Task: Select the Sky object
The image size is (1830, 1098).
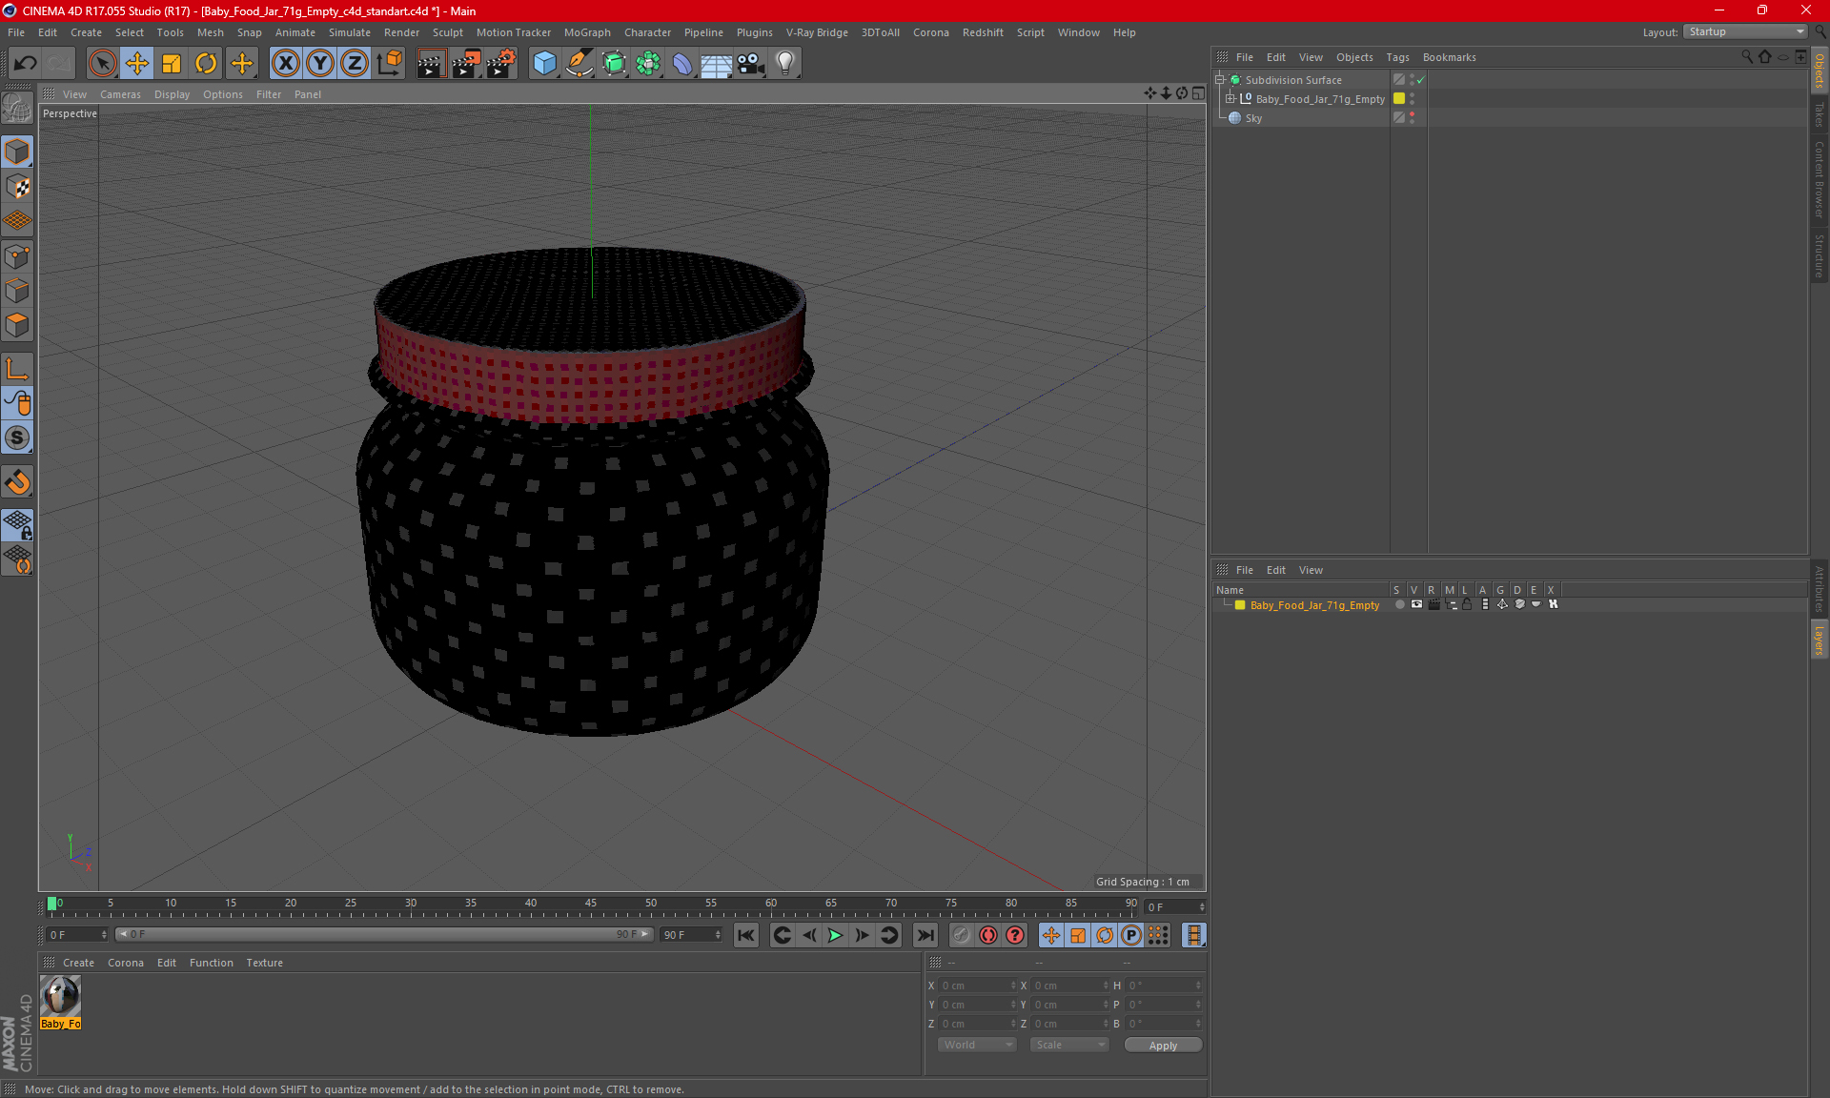Action: coord(1253,118)
